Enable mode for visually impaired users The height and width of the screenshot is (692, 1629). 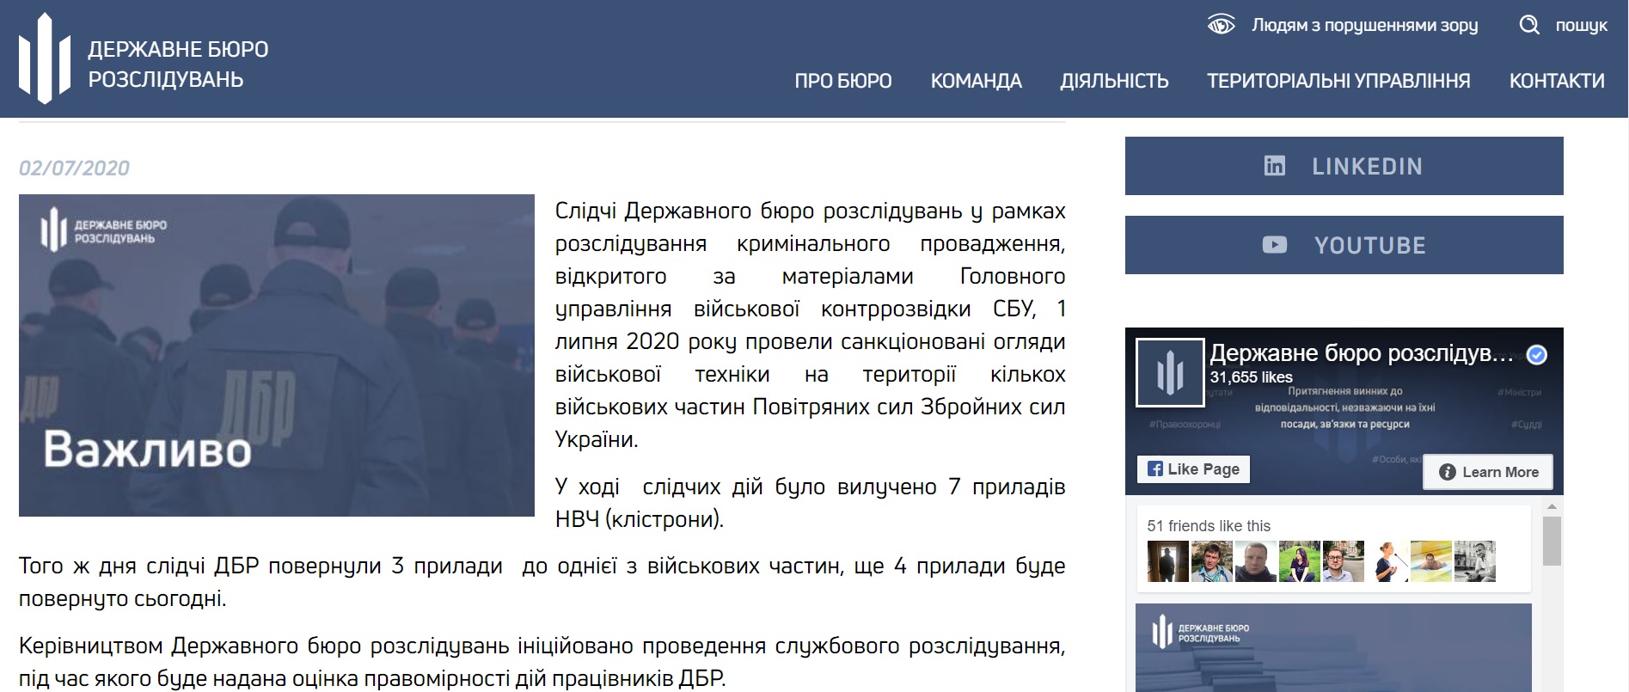pyautogui.click(x=1364, y=25)
